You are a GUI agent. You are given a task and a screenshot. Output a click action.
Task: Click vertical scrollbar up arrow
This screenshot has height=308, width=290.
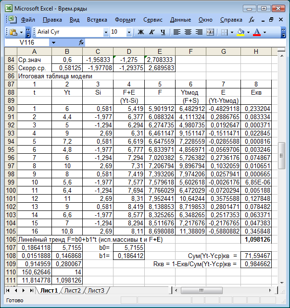pyautogui.click(x=282, y=56)
